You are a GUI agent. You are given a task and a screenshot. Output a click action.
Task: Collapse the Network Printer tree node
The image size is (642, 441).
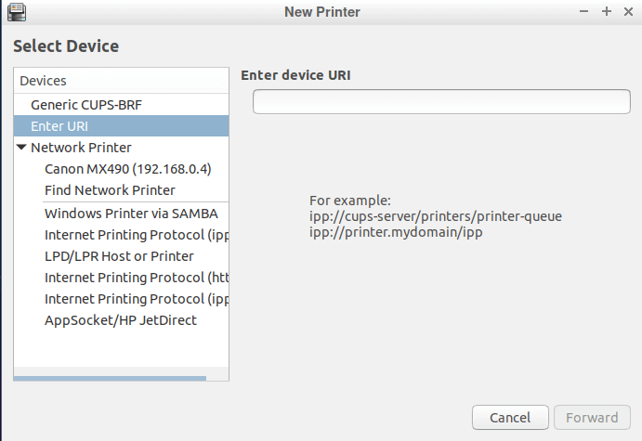(21, 147)
